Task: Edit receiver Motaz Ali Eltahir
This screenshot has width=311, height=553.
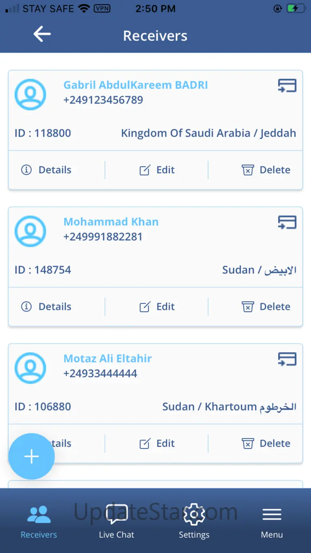Action: pyautogui.click(x=157, y=443)
